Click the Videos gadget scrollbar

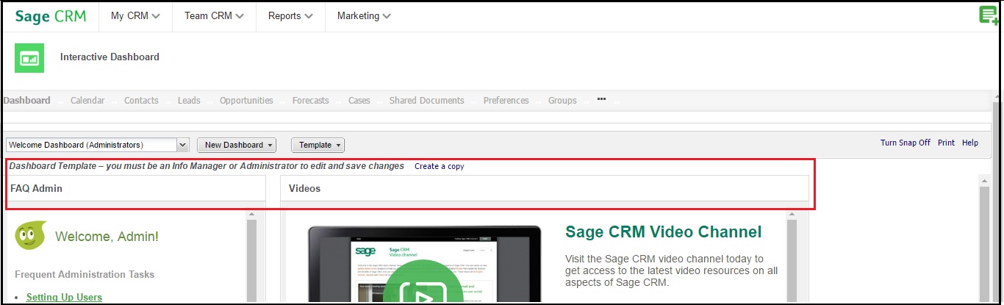point(792,257)
